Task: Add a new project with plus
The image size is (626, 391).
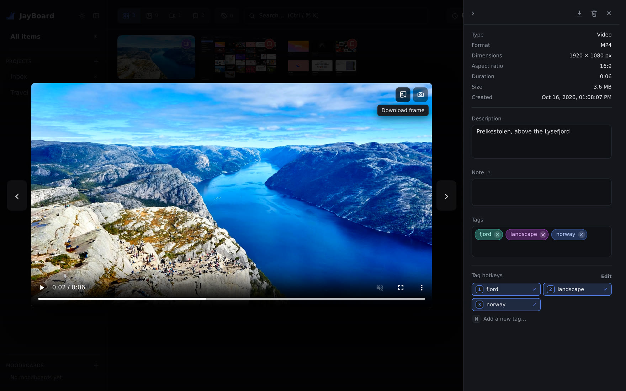Action: 96,61
